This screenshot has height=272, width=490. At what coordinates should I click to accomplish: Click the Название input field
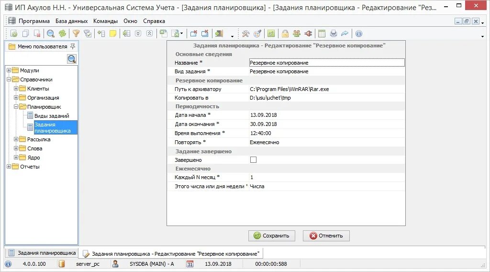327,63
